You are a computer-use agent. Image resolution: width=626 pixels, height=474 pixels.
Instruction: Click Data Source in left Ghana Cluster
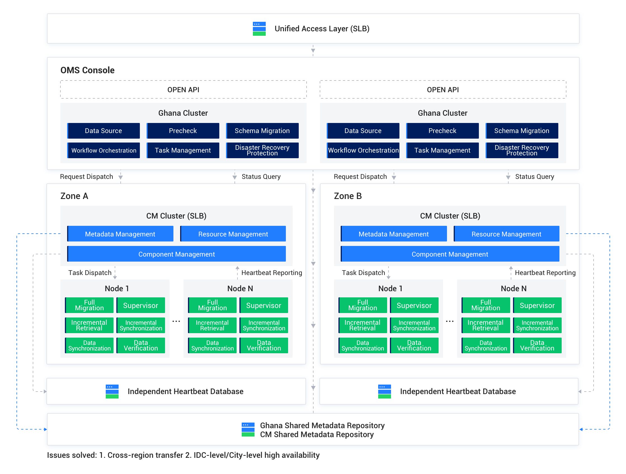103,131
